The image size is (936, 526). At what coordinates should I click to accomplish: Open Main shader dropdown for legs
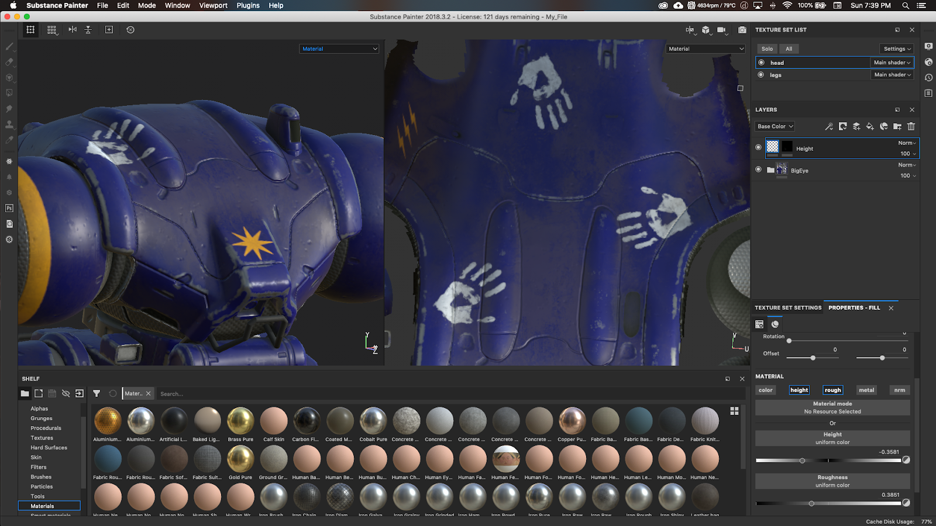click(892, 75)
